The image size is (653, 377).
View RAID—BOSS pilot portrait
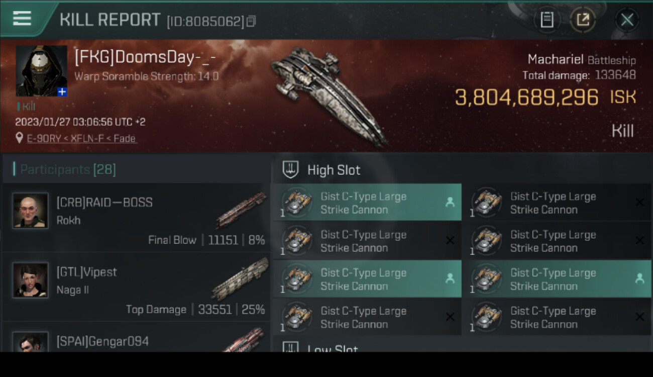[x=31, y=211]
